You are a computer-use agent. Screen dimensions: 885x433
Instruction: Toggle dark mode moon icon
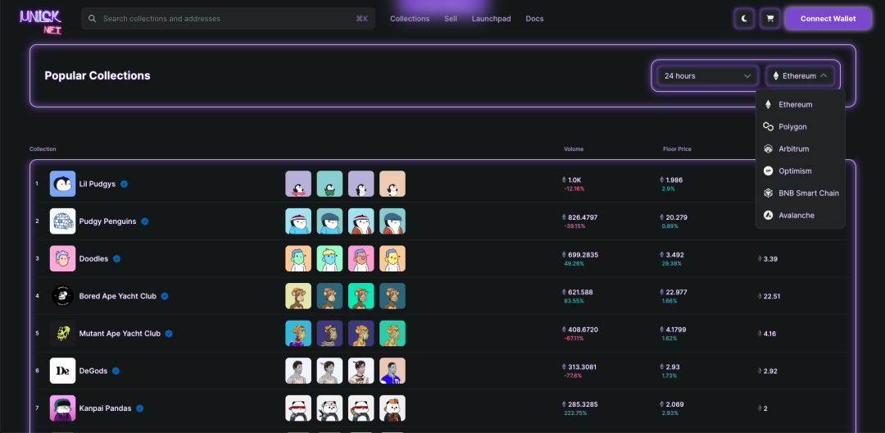pyautogui.click(x=744, y=19)
